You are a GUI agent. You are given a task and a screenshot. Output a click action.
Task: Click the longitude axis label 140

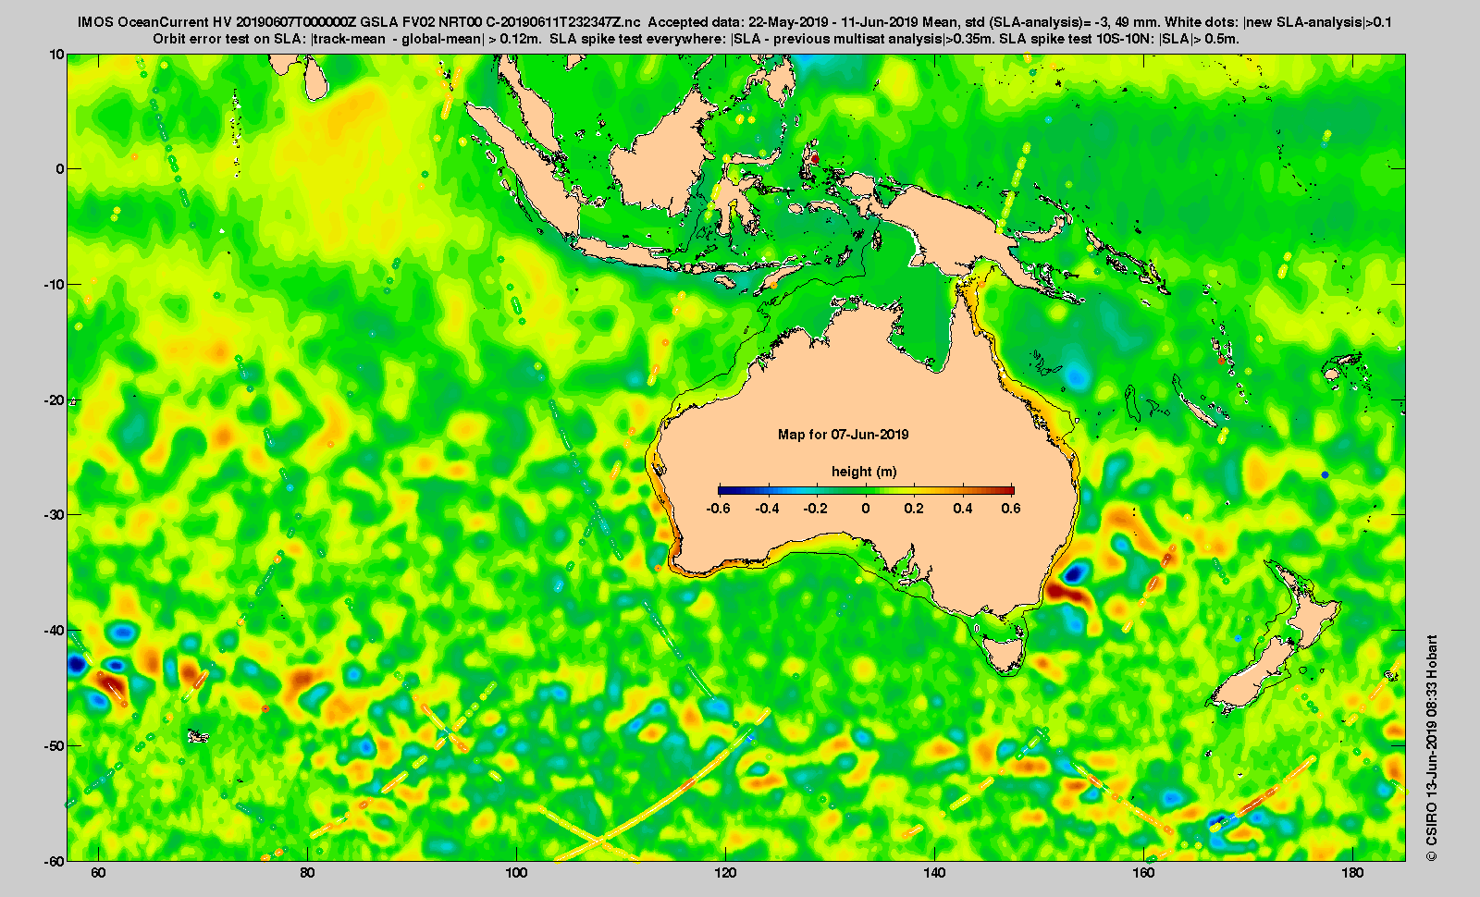pos(935,874)
